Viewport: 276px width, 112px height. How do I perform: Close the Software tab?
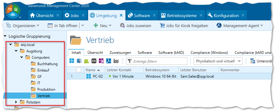154,16
